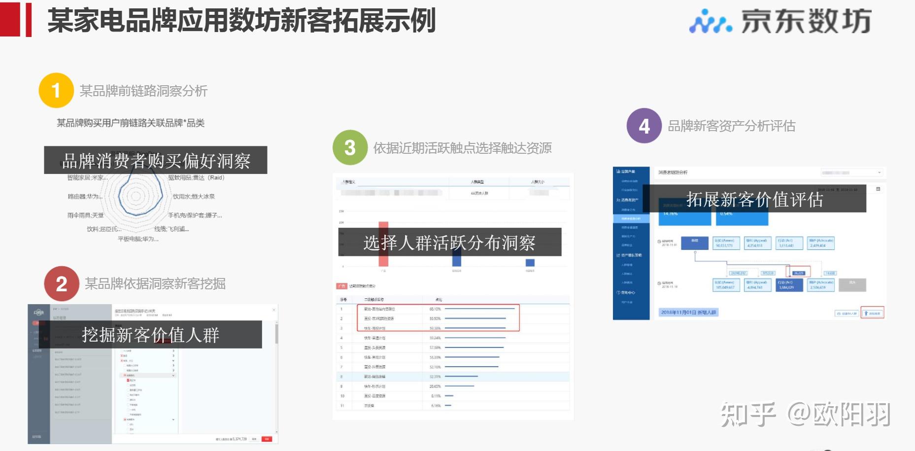Click row 11 京挑客 in the touchpoint table
The image size is (915, 451).
coord(453,406)
